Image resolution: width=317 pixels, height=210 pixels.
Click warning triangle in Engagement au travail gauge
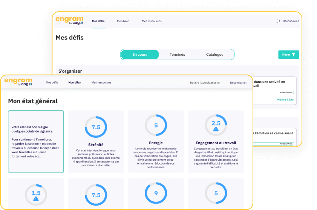216,129
